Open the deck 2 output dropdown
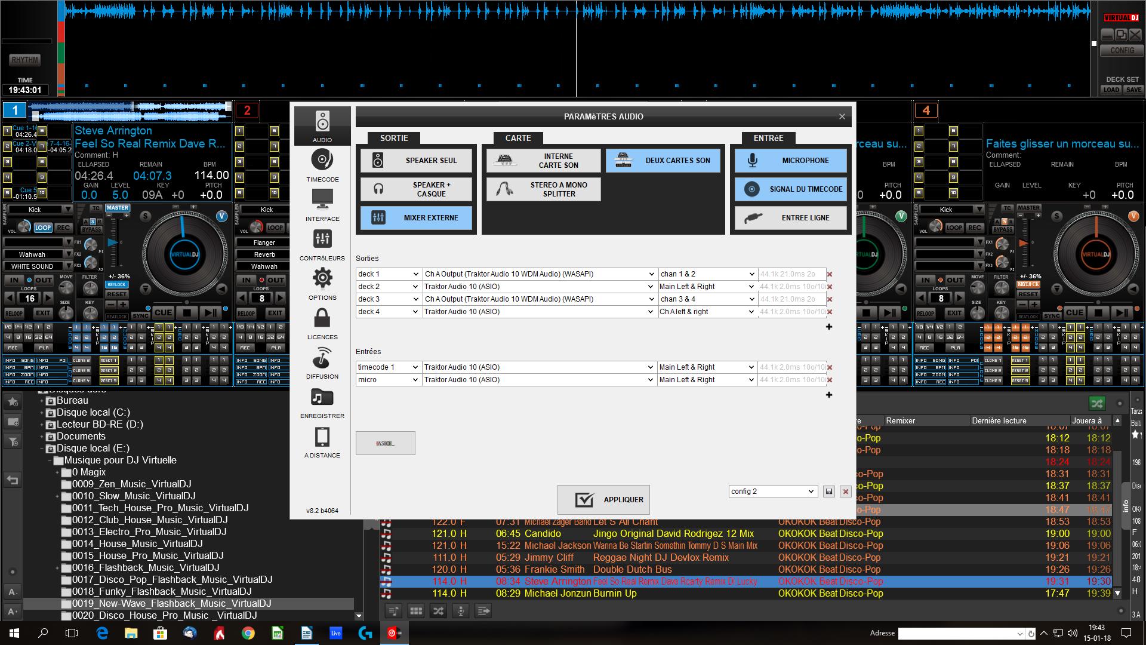Image resolution: width=1146 pixels, height=645 pixels. 389,287
